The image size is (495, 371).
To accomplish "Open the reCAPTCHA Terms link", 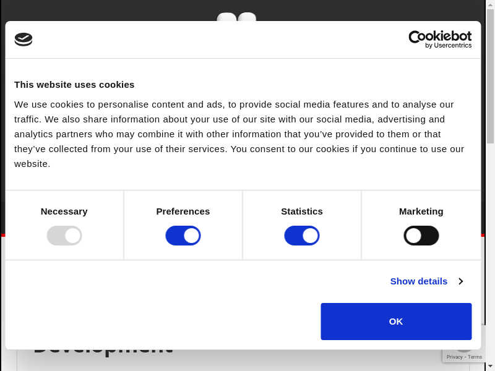I will point(475,357).
